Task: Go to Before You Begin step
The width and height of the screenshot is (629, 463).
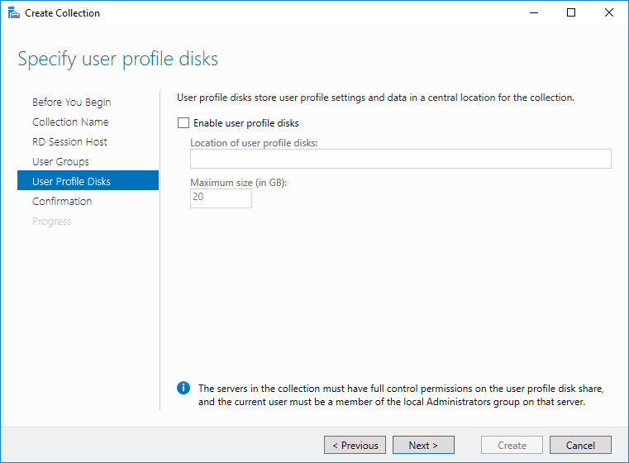Action: [x=71, y=103]
